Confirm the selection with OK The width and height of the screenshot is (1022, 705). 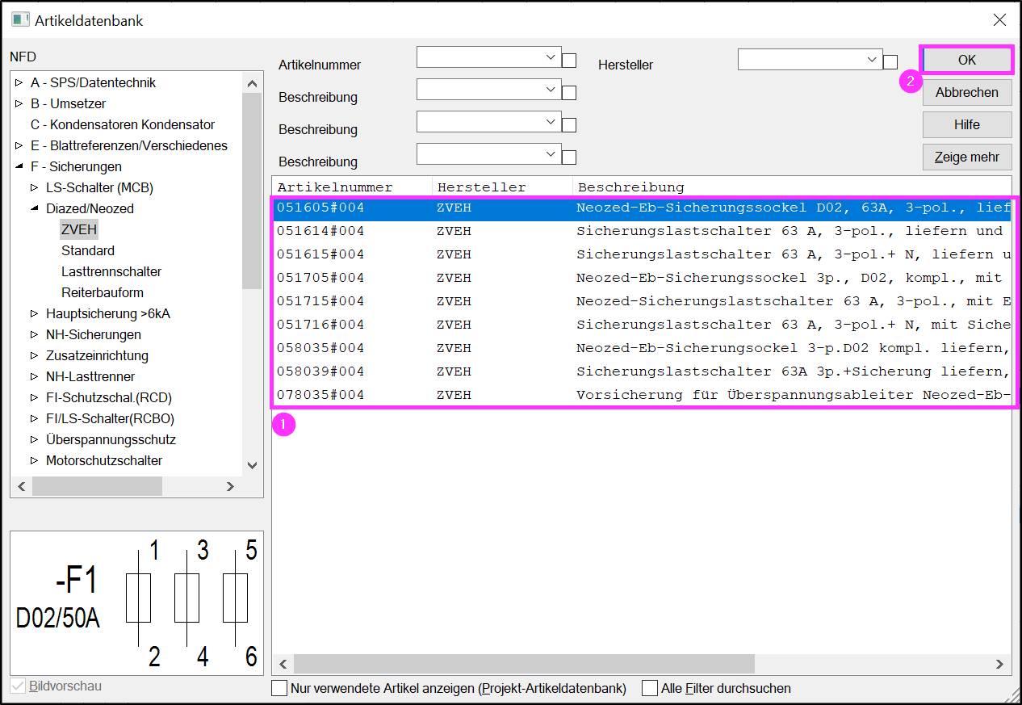pyautogui.click(x=967, y=60)
